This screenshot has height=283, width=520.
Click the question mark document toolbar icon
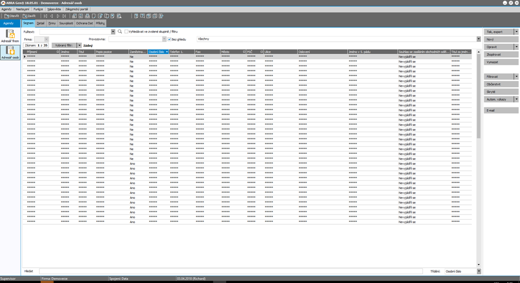(136, 16)
